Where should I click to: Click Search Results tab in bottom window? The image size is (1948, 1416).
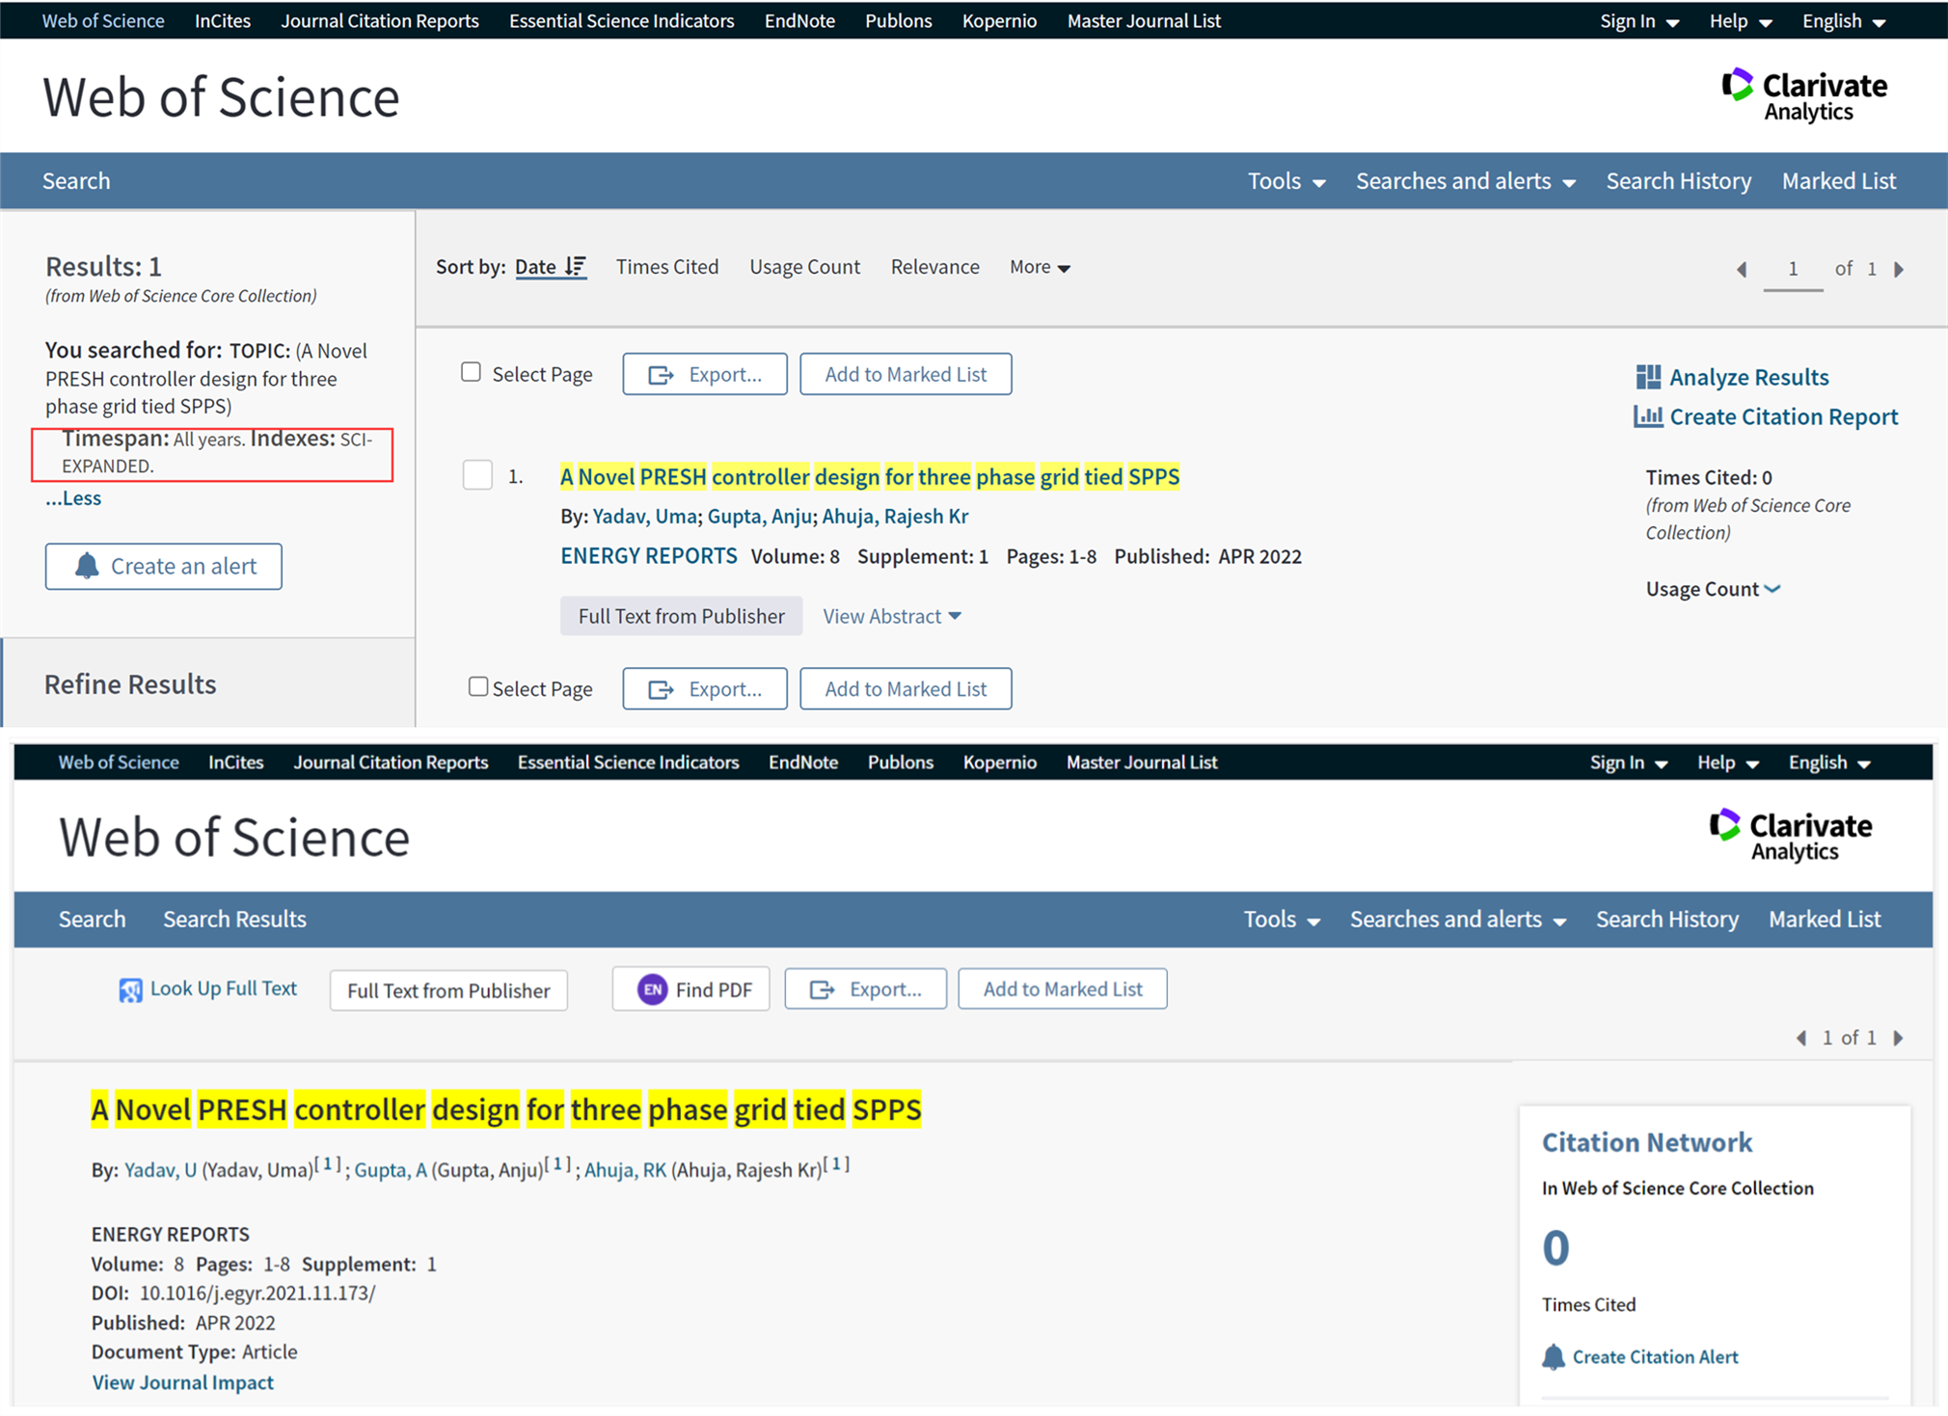(x=234, y=920)
